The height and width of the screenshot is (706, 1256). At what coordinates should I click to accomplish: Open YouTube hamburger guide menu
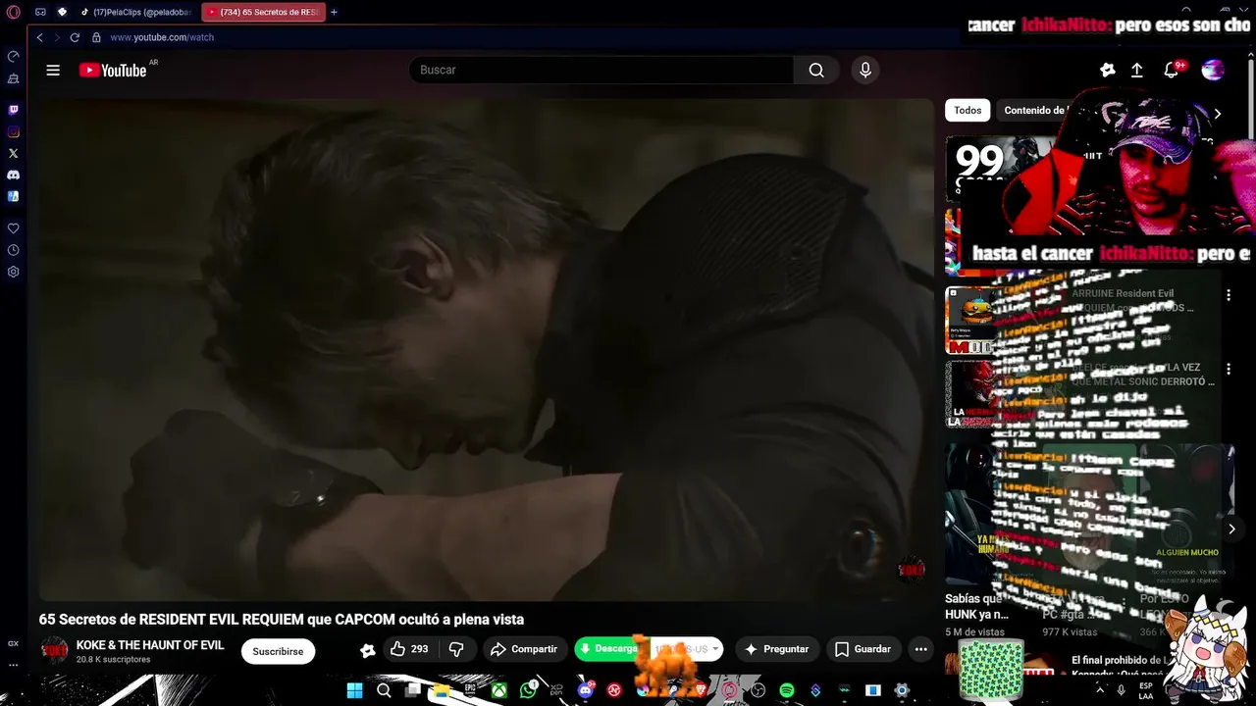pos(53,70)
